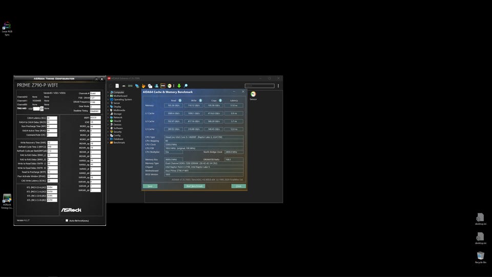The width and height of the screenshot is (492, 277).
Task: Click the info icon next to Read
Action: [180, 101]
